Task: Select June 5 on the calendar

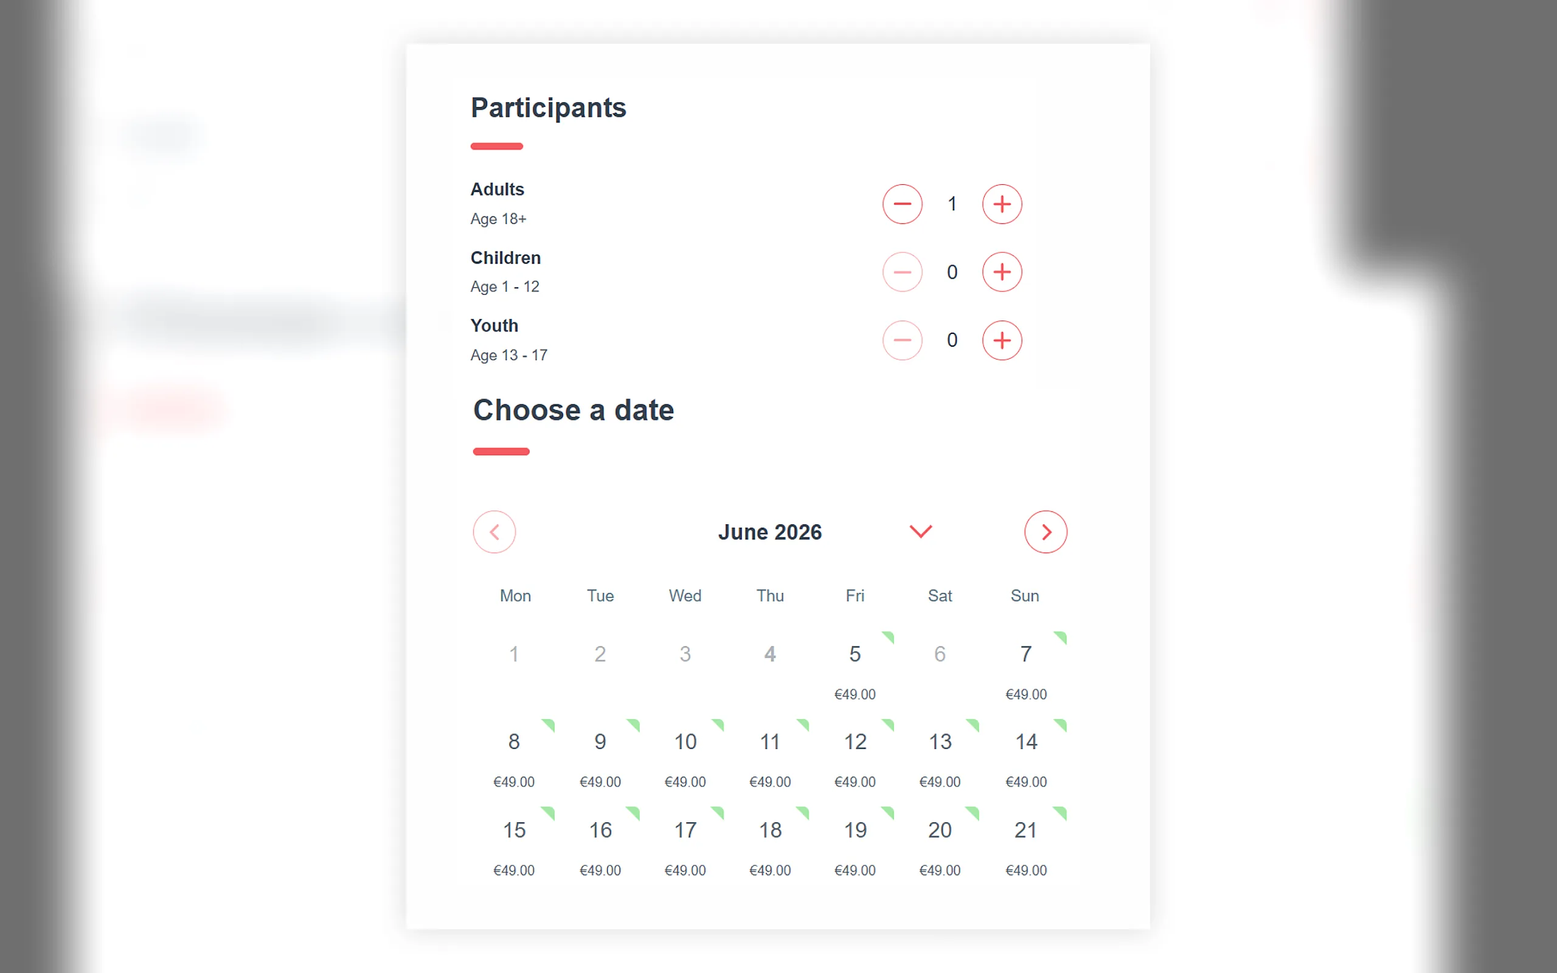Action: (x=855, y=670)
